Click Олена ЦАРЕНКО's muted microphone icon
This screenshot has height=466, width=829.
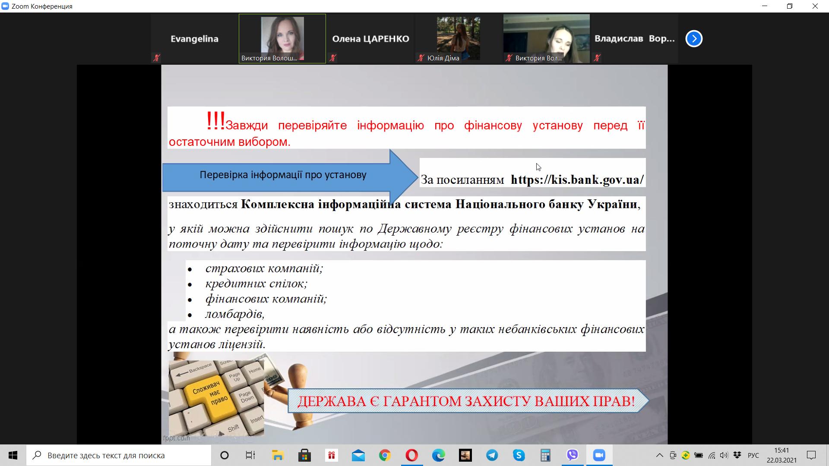[x=333, y=58]
